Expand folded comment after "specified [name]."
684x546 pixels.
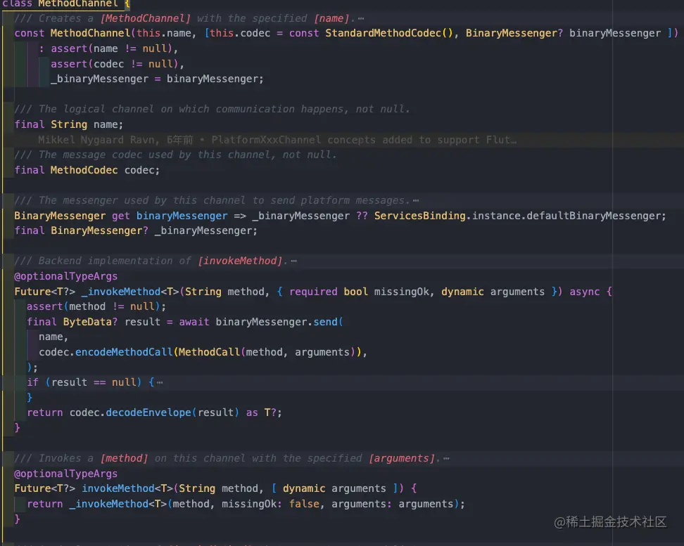(361, 19)
